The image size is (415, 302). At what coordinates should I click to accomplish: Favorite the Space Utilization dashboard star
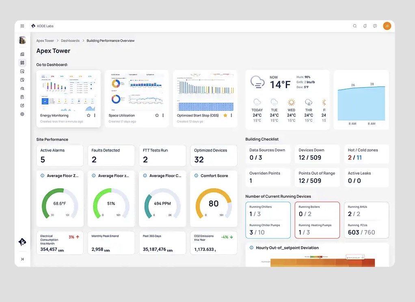pyautogui.click(x=157, y=115)
